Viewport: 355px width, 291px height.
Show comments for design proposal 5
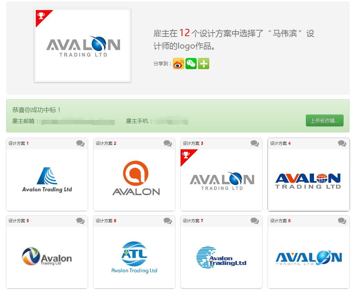click(x=80, y=221)
